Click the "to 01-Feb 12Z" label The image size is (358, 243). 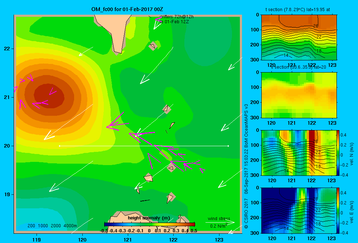pos(174,22)
